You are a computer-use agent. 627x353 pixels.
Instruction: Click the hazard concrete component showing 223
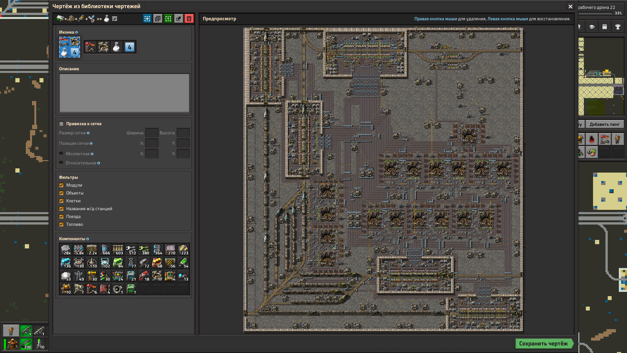coord(183,250)
